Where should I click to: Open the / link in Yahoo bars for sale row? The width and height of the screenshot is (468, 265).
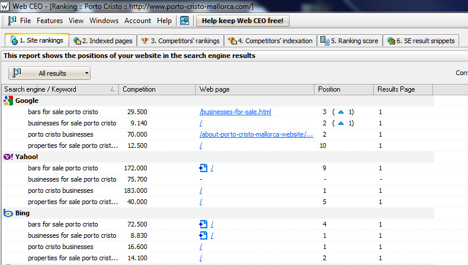(x=212, y=168)
